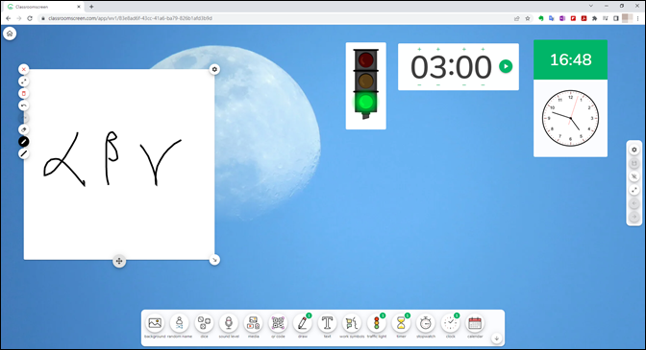Click the draw widget icon in toolbar
The image size is (646, 350).
tap(303, 323)
